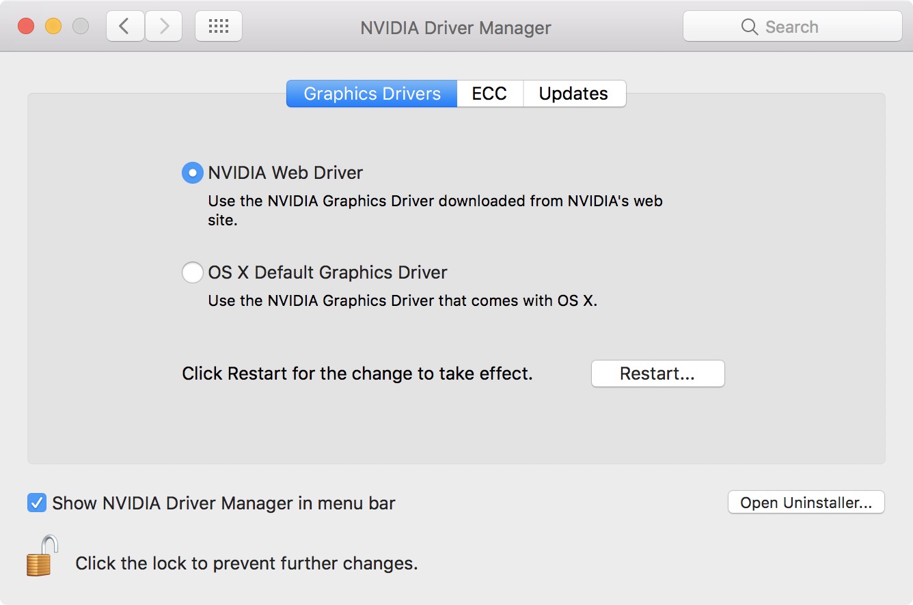The height and width of the screenshot is (605, 913).
Task: Click the forward arrow in the toolbar
Action: [x=164, y=27]
